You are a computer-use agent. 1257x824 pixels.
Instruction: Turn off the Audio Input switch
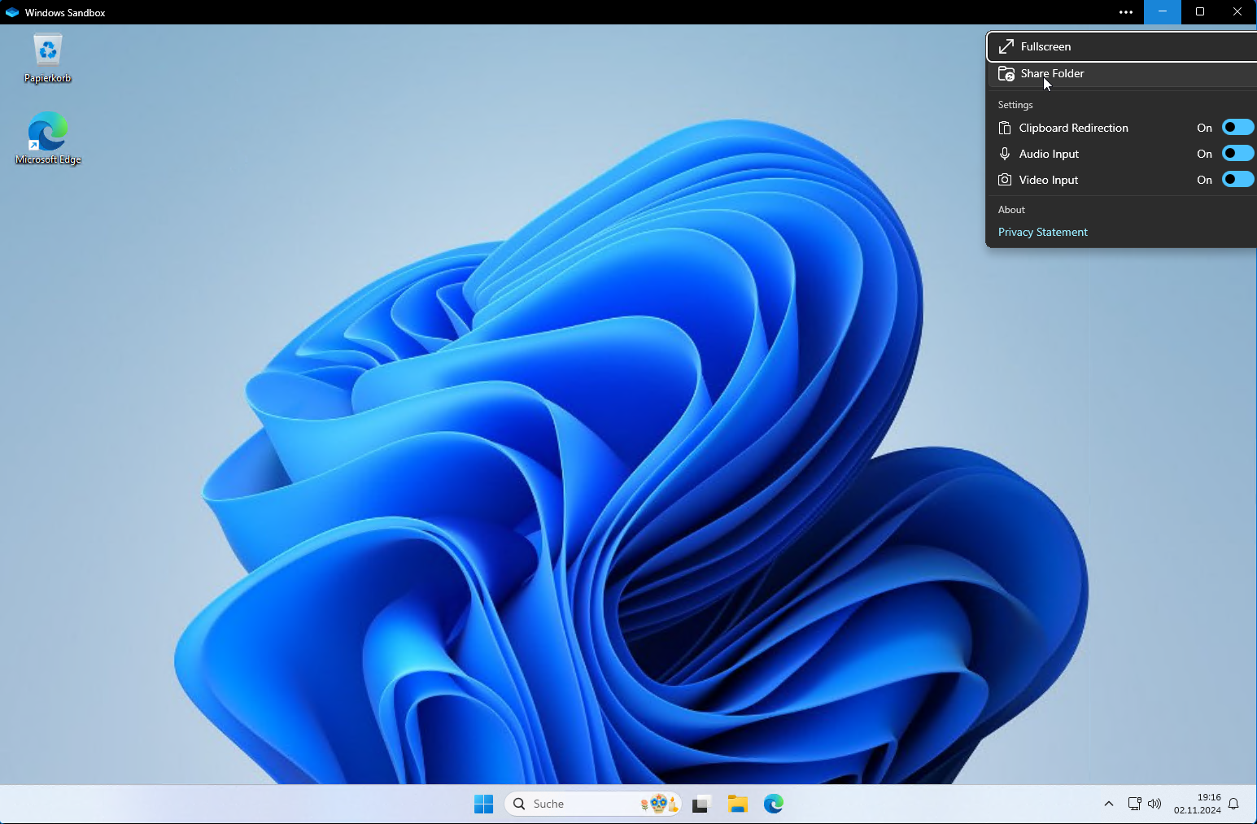coord(1237,154)
